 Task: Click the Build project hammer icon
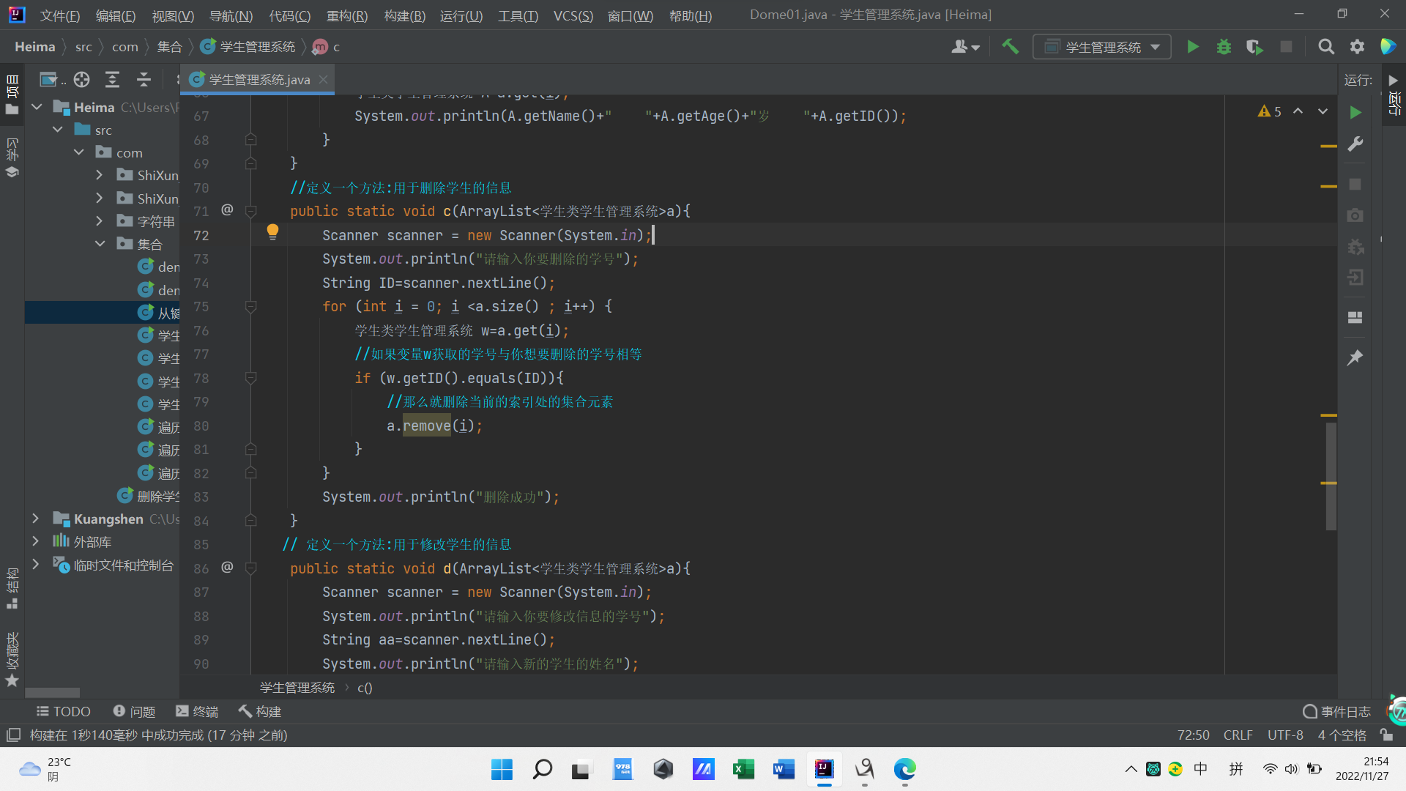click(1011, 47)
